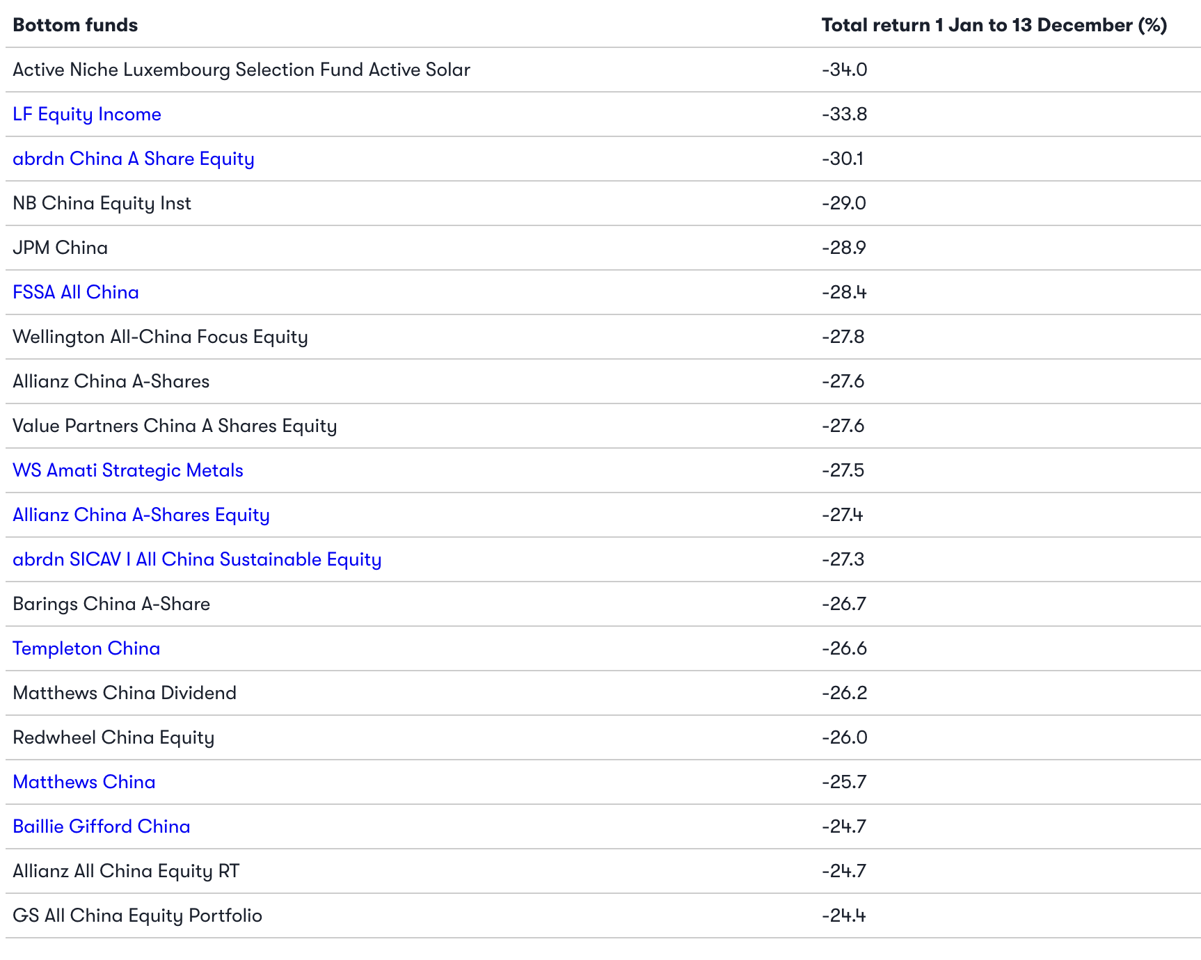
Task: Select the Total return column header
Action: coord(994,25)
